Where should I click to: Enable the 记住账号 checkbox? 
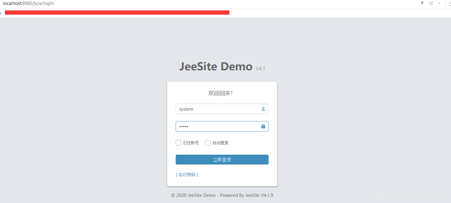[178, 143]
